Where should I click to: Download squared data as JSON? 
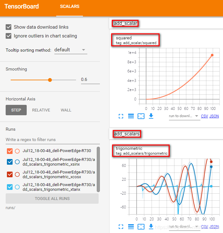click(214, 116)
